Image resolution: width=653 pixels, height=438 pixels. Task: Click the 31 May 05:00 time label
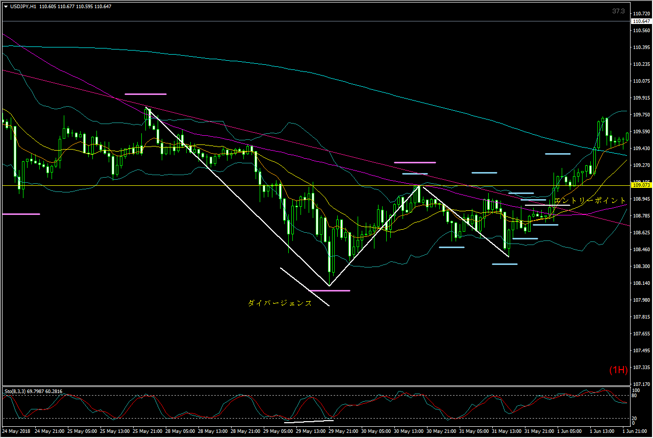pyautogui.click(x=474, y=431)
